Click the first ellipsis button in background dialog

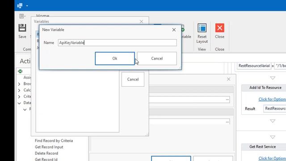227,100
